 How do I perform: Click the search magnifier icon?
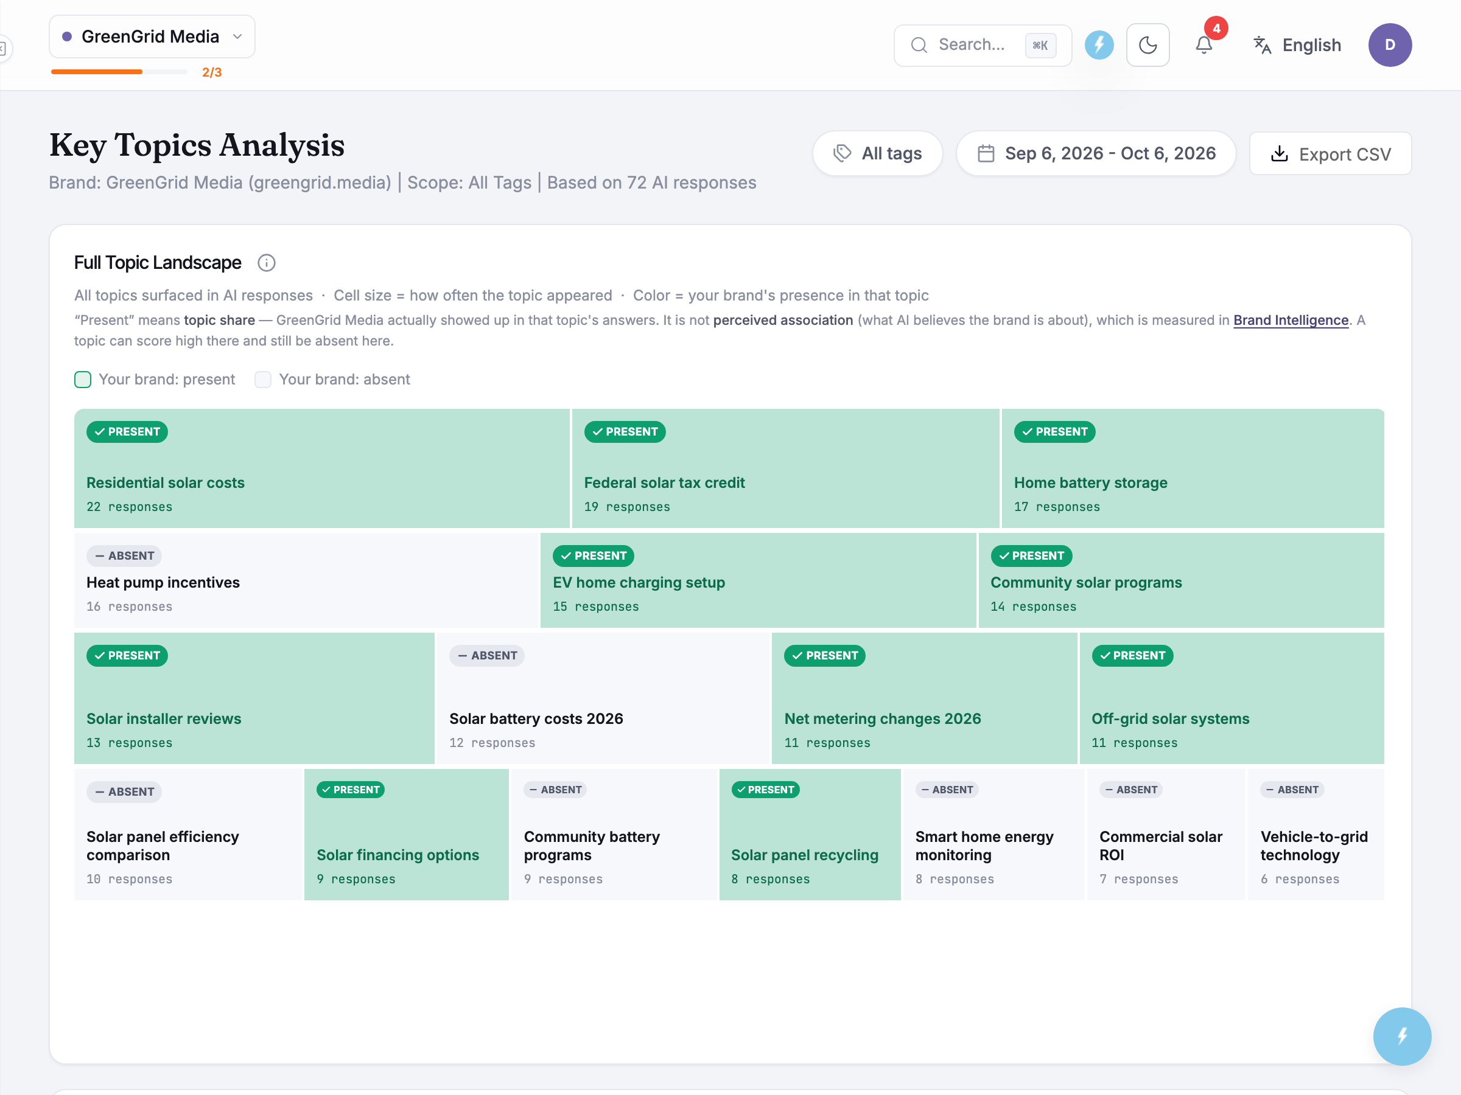pyautogui.click(x=919, y=45)
